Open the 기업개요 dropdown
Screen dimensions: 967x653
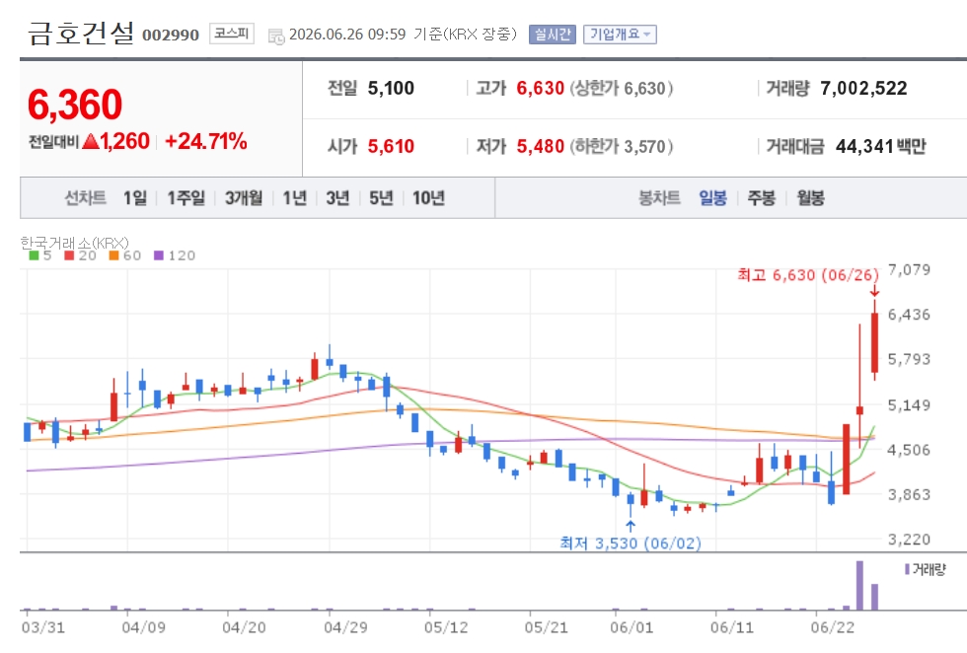coord(620,34)
